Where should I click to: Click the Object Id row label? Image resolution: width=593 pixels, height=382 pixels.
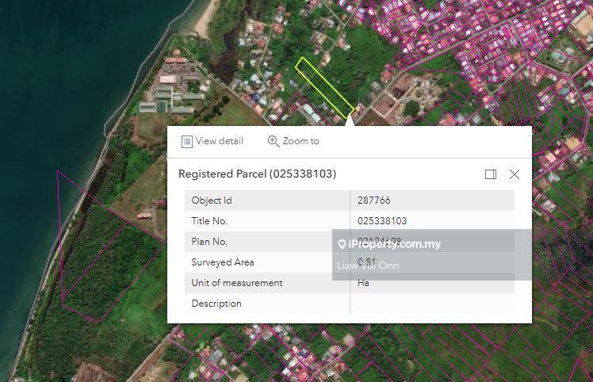[212, 201]
